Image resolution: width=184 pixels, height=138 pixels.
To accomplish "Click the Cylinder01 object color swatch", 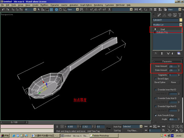I will 181,20.
